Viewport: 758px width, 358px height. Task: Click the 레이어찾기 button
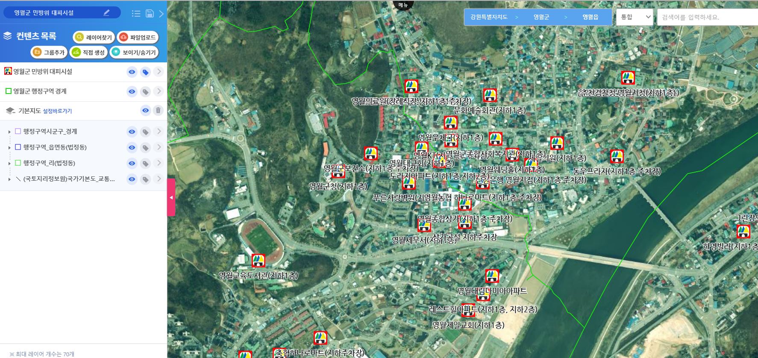[x=94, y=38]
